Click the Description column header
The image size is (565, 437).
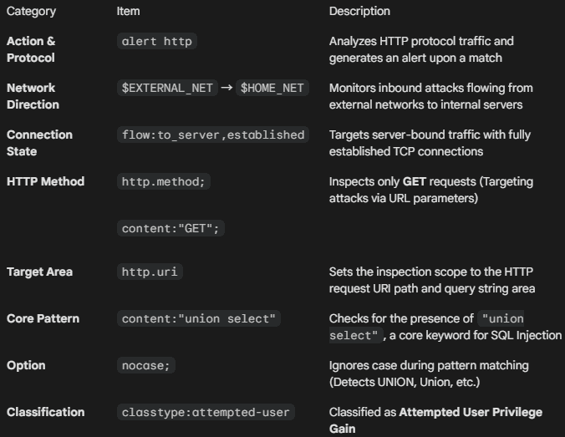point(359,12)
